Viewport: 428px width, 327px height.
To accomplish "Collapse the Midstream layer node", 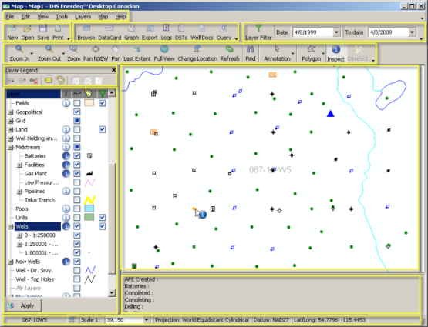I will tap(11, 148).
